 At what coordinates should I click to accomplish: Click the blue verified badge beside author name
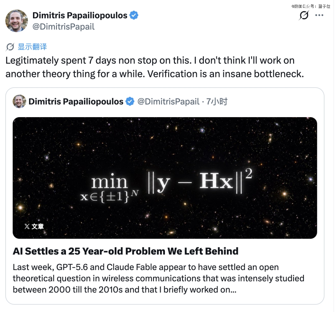134,16
